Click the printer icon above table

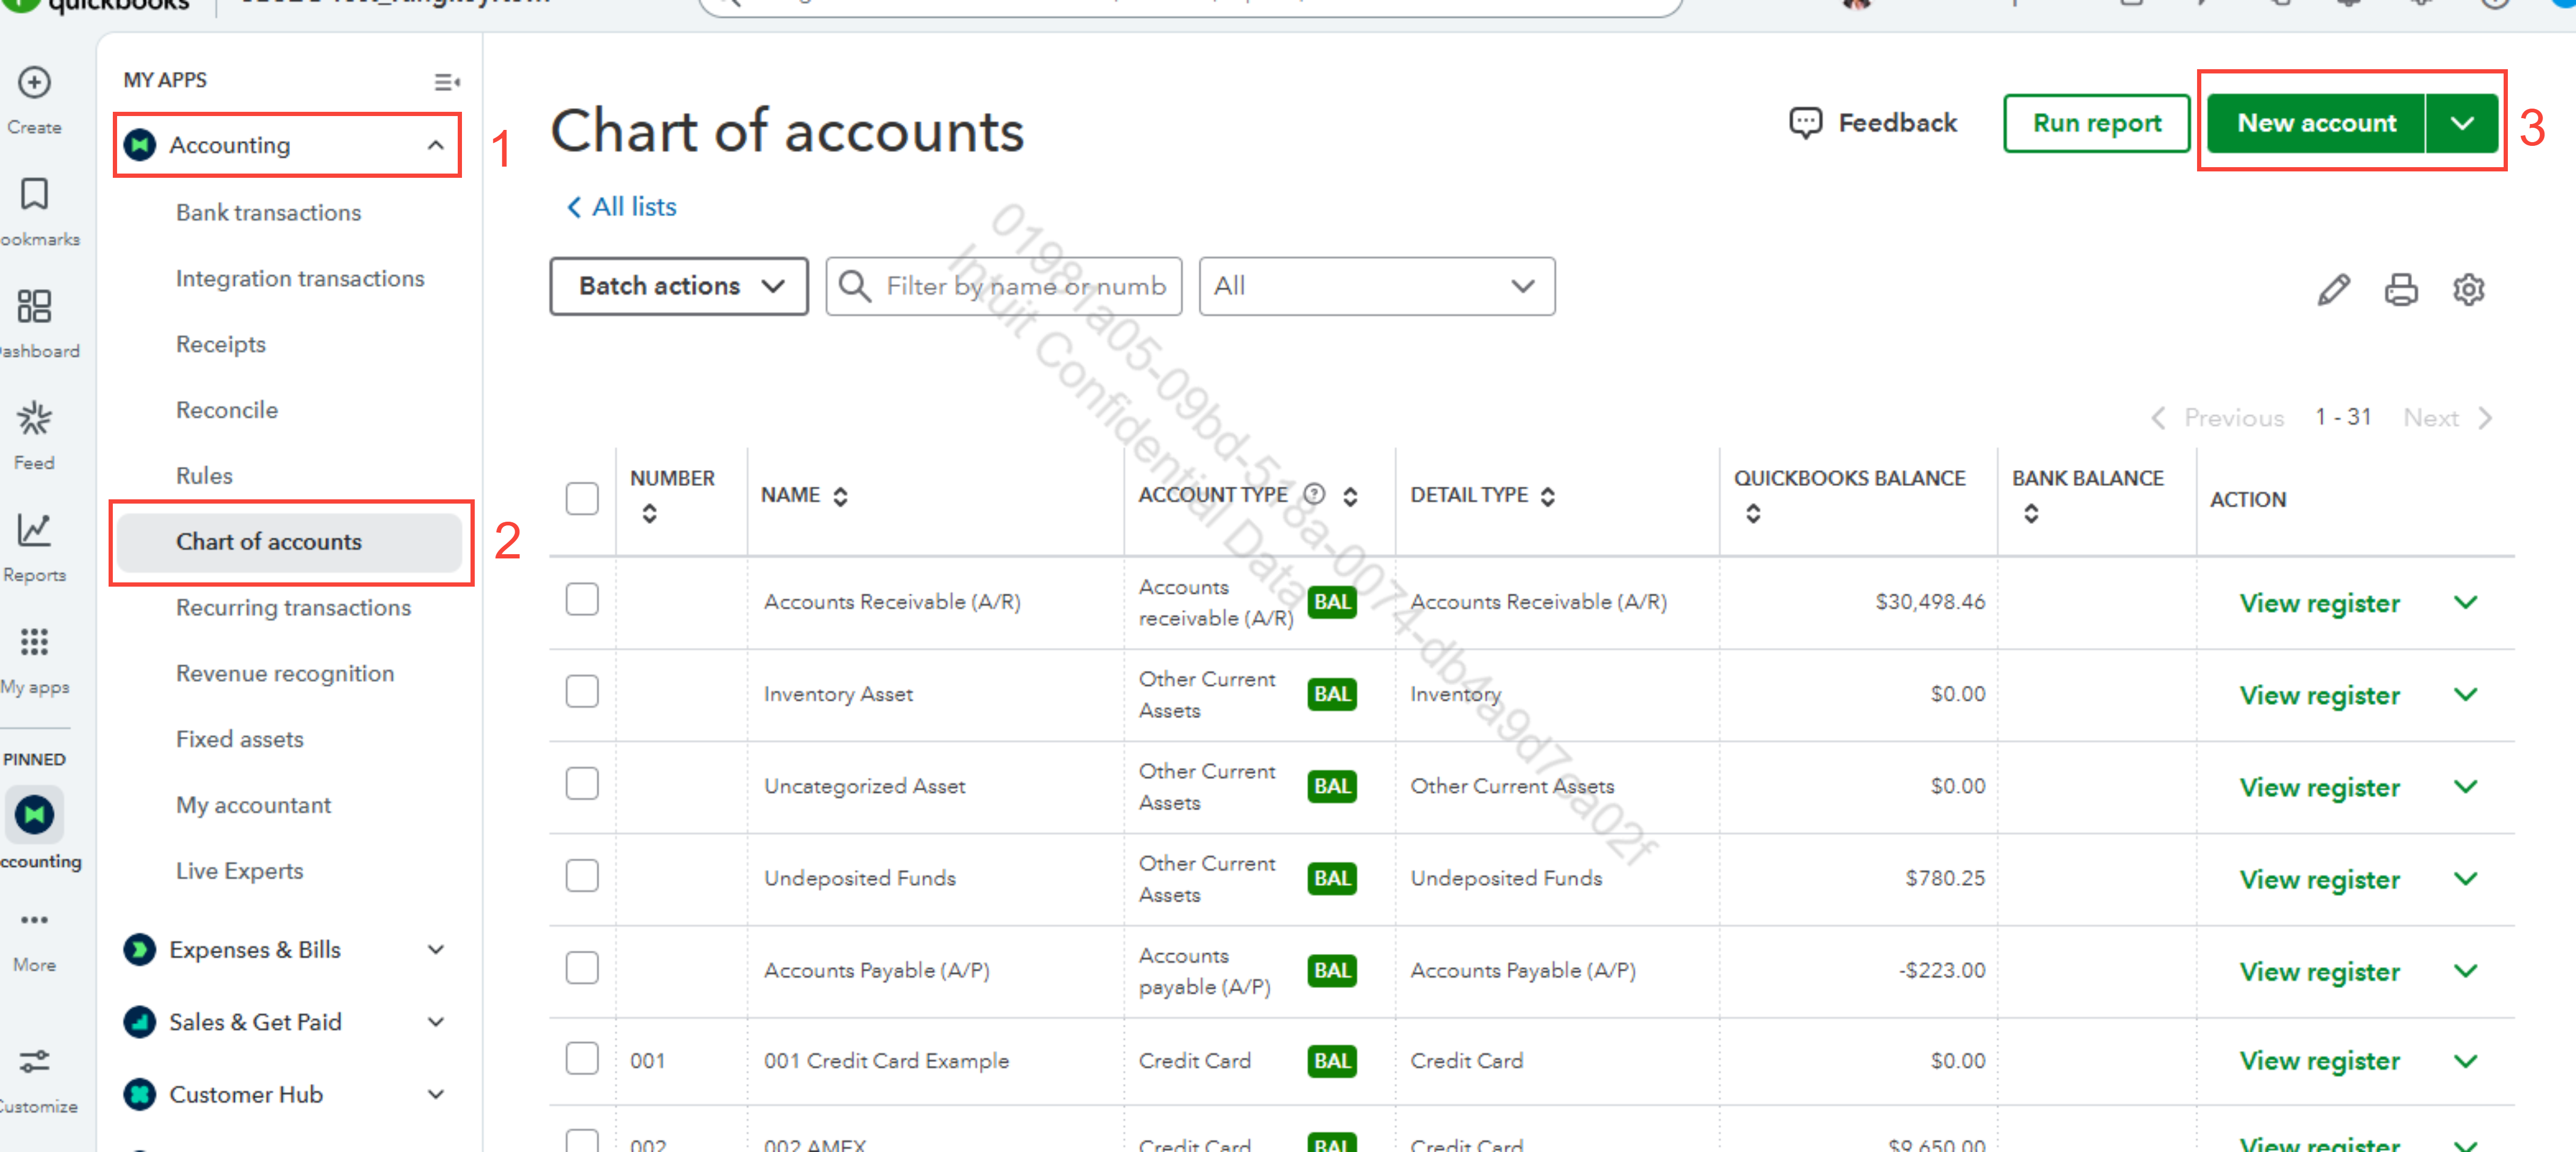[x=2401, y=290]
